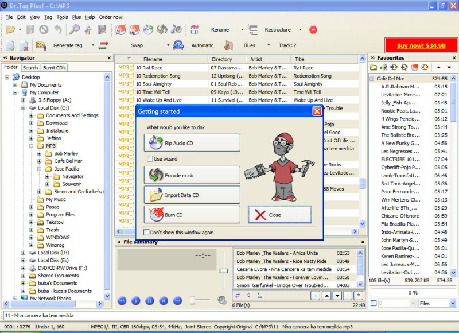This screenshot has width=459, height=333.
Task: Select Cesaria Evora track in the playlist
Action: [x=295, y=269]
